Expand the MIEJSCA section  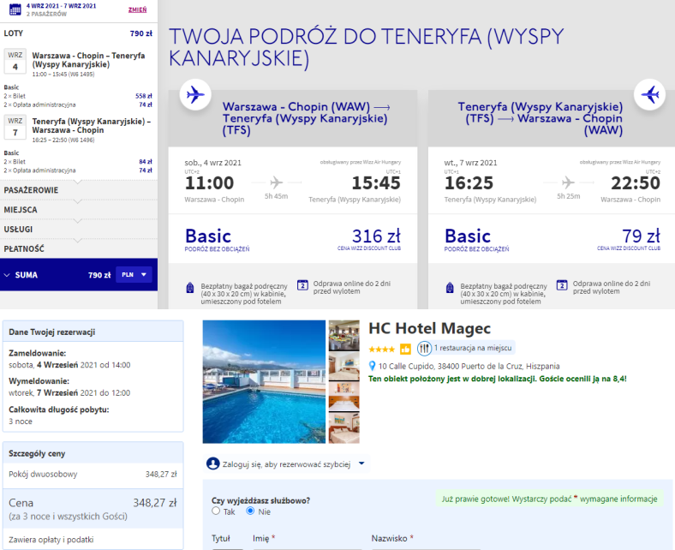pos(78,210)
